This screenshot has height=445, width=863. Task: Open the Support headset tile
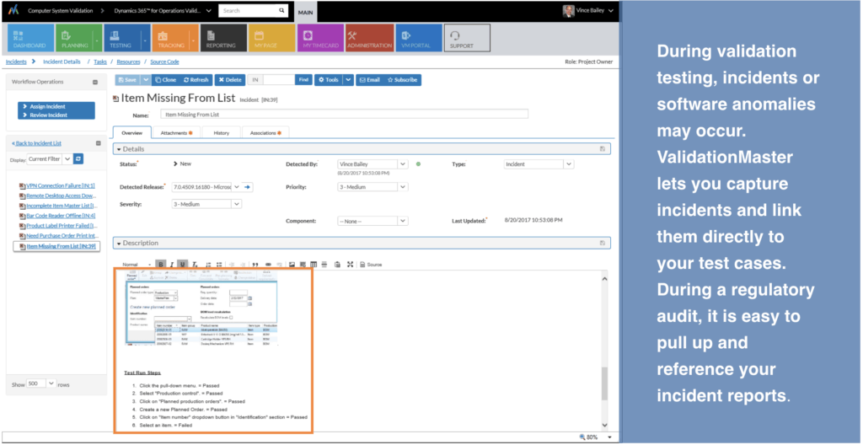tap(467, 38)
